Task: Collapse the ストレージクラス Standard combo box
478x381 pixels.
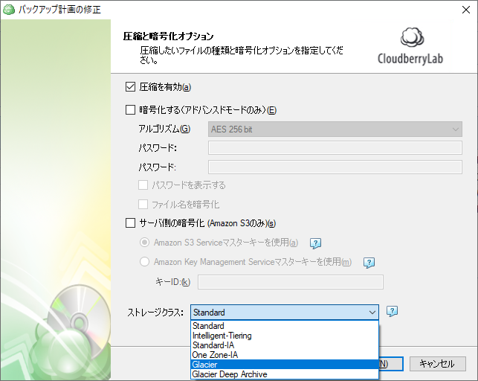Action: pos(285,312)
